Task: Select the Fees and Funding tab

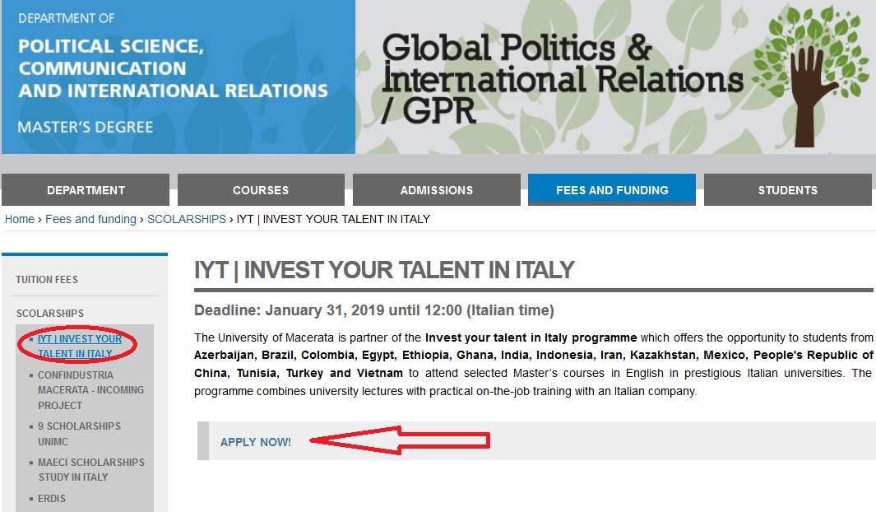Action: pyautogui.click(x=612, y=190)
